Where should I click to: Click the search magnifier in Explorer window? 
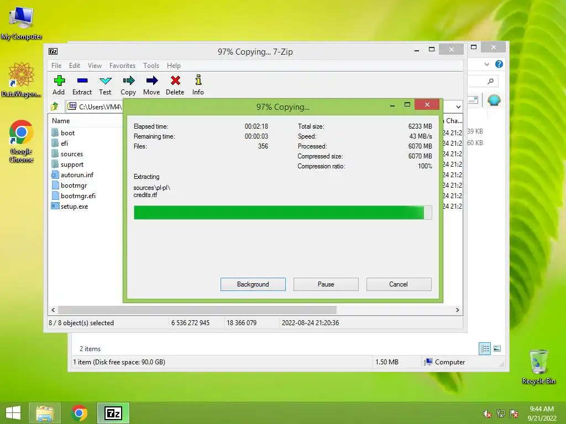[490, 81]
